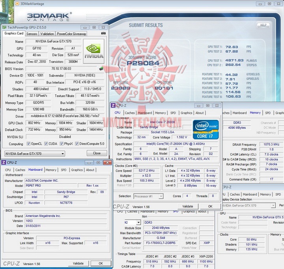Toggle the PhysX checkbox in GPU-Z
The height and width of the screenshot is (269, 284).
[62, 144]
